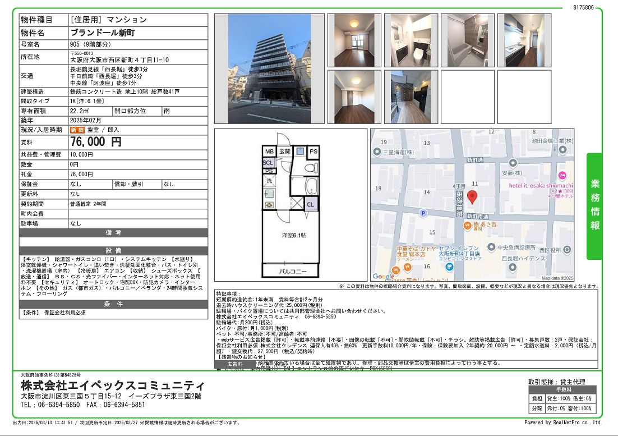Click the grey pin for 池田金属工業(株)
This screenshot has height=436, width=618.
[563, 150]
